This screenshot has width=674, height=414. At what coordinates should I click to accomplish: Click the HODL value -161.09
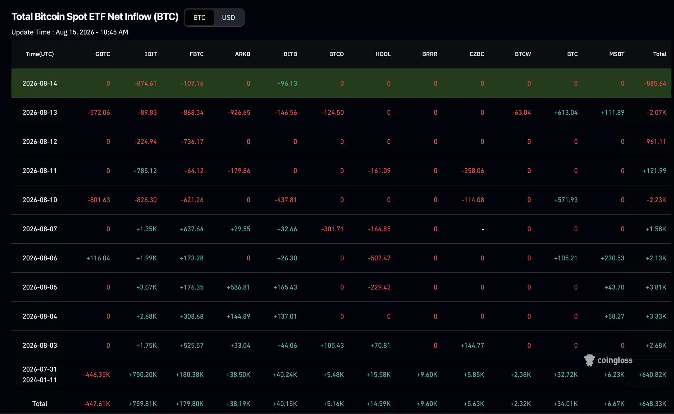[379, 171]
